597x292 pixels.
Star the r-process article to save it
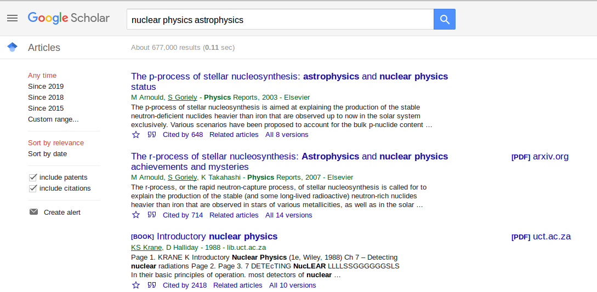[136, 215]
